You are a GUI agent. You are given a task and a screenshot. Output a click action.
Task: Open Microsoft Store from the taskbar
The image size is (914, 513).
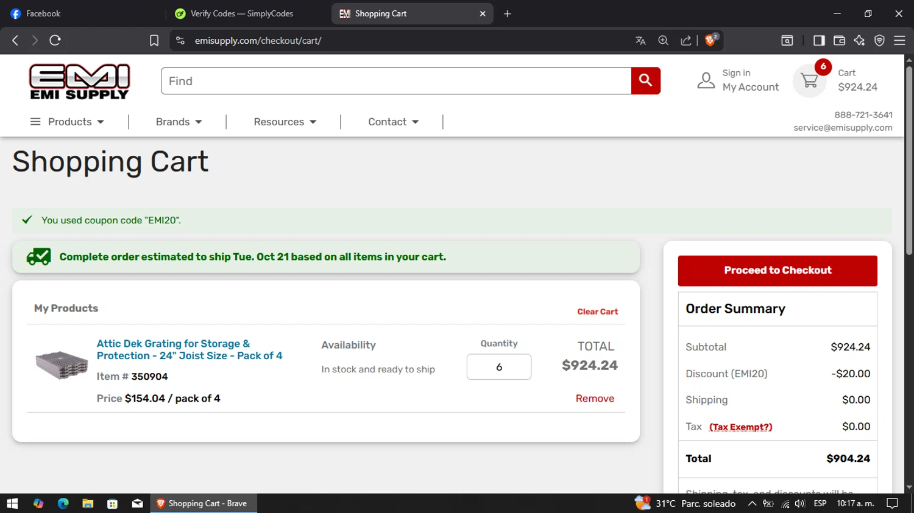[x=112, y=503]
